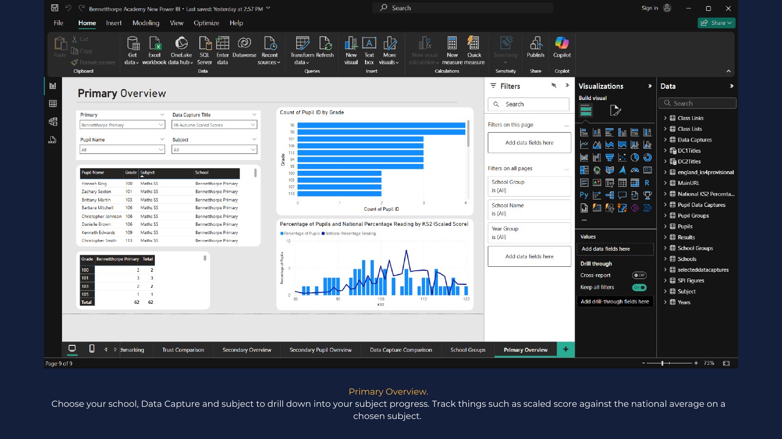The height and width of the screenshot is (439, 782).
Task: Switch to Model view in left sidebar
Action: 53,122
